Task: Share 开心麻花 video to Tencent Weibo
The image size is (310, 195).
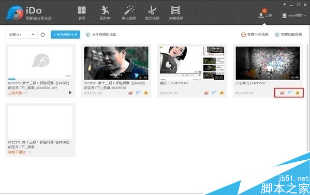Action: 290,93
